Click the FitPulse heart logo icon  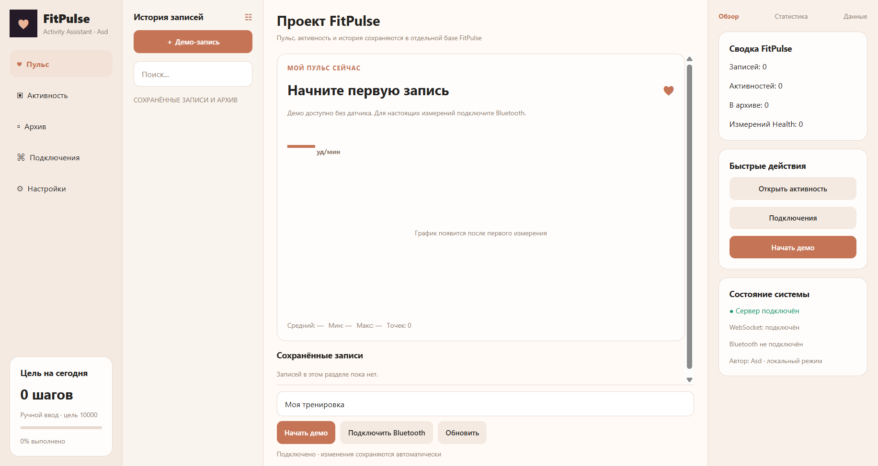pyautogui.click(x=23, y=23)
